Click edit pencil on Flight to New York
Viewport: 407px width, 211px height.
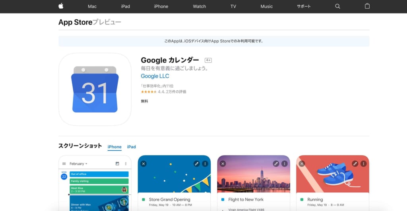(276, 164)
